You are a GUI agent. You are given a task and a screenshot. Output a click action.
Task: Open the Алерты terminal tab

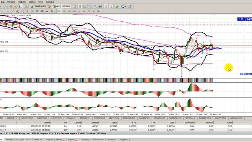49,140
